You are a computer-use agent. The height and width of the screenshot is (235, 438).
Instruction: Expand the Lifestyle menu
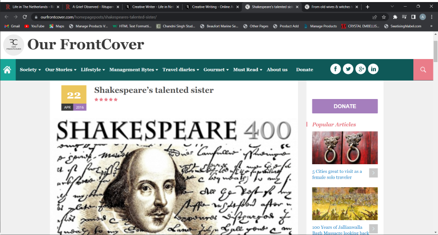tap(93, 70)
